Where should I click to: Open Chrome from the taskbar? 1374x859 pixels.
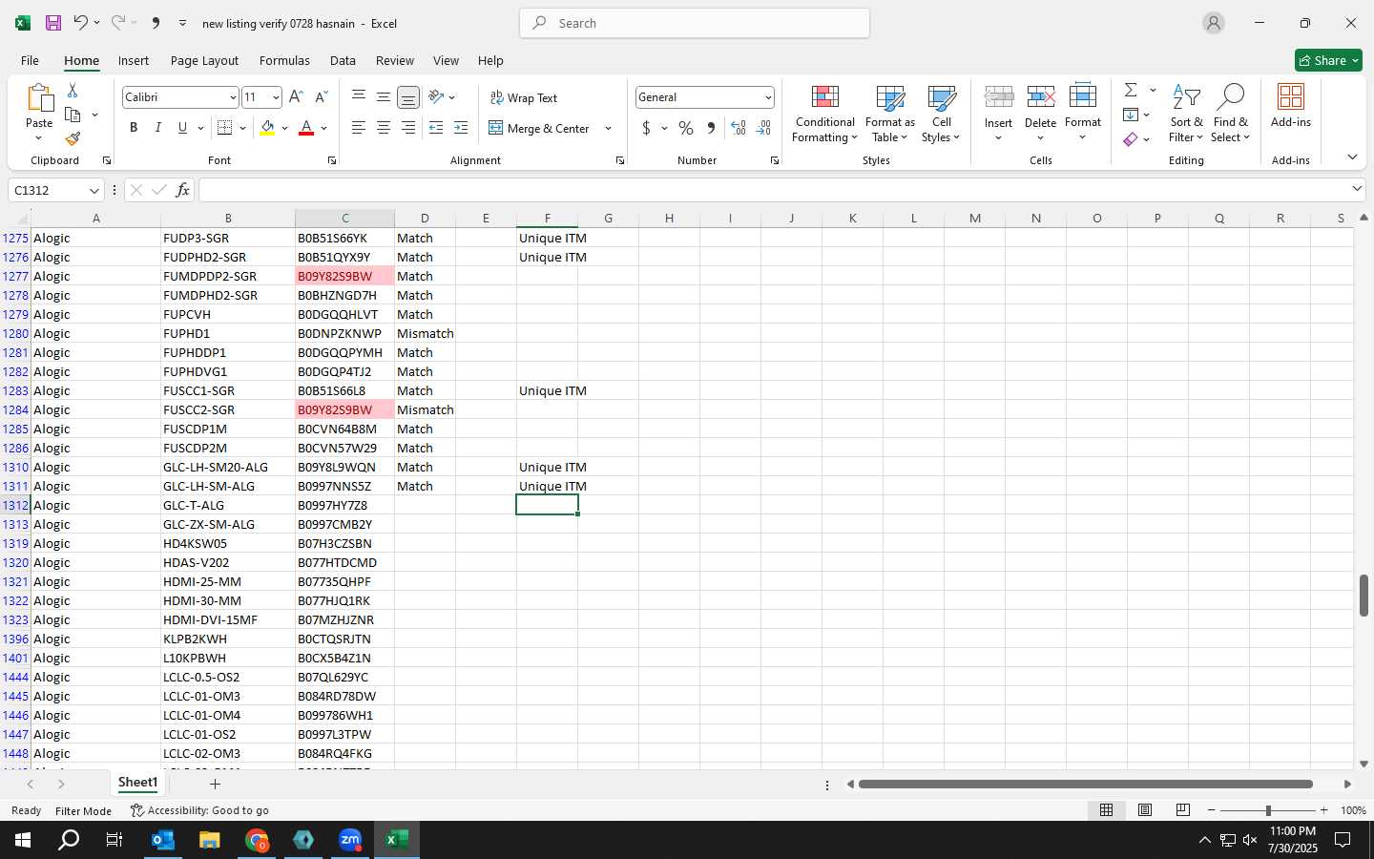pyautogui.click(x=257, y=840)
